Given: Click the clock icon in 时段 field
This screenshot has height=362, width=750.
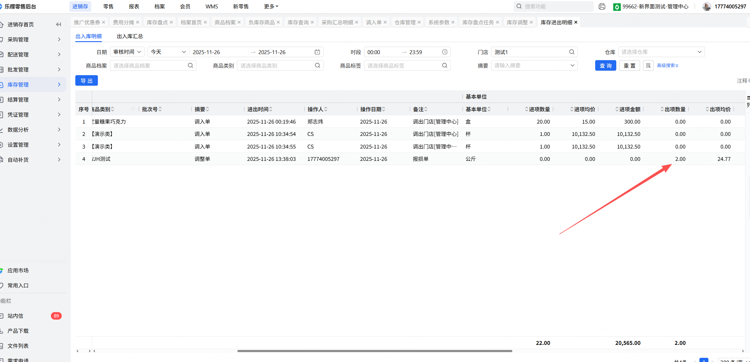Looking at the screenshot, I should point(445,52).
